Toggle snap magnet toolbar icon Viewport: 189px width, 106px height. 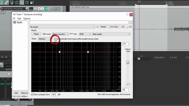pos(27,2)
